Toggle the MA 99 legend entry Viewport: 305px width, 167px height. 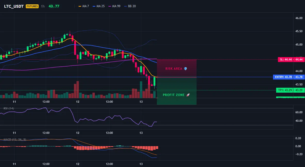[114, 6]
